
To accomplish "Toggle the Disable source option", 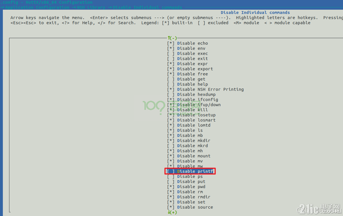I will pos(190,207).
